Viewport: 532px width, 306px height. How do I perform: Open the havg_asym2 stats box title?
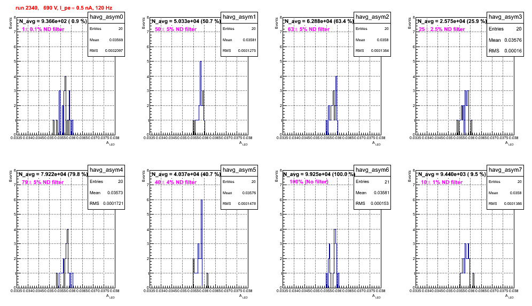(x=372, y=17)
